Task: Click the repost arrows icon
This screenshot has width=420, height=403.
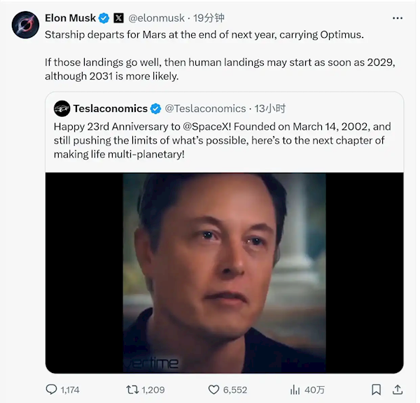Action: (x=131, y=389)
